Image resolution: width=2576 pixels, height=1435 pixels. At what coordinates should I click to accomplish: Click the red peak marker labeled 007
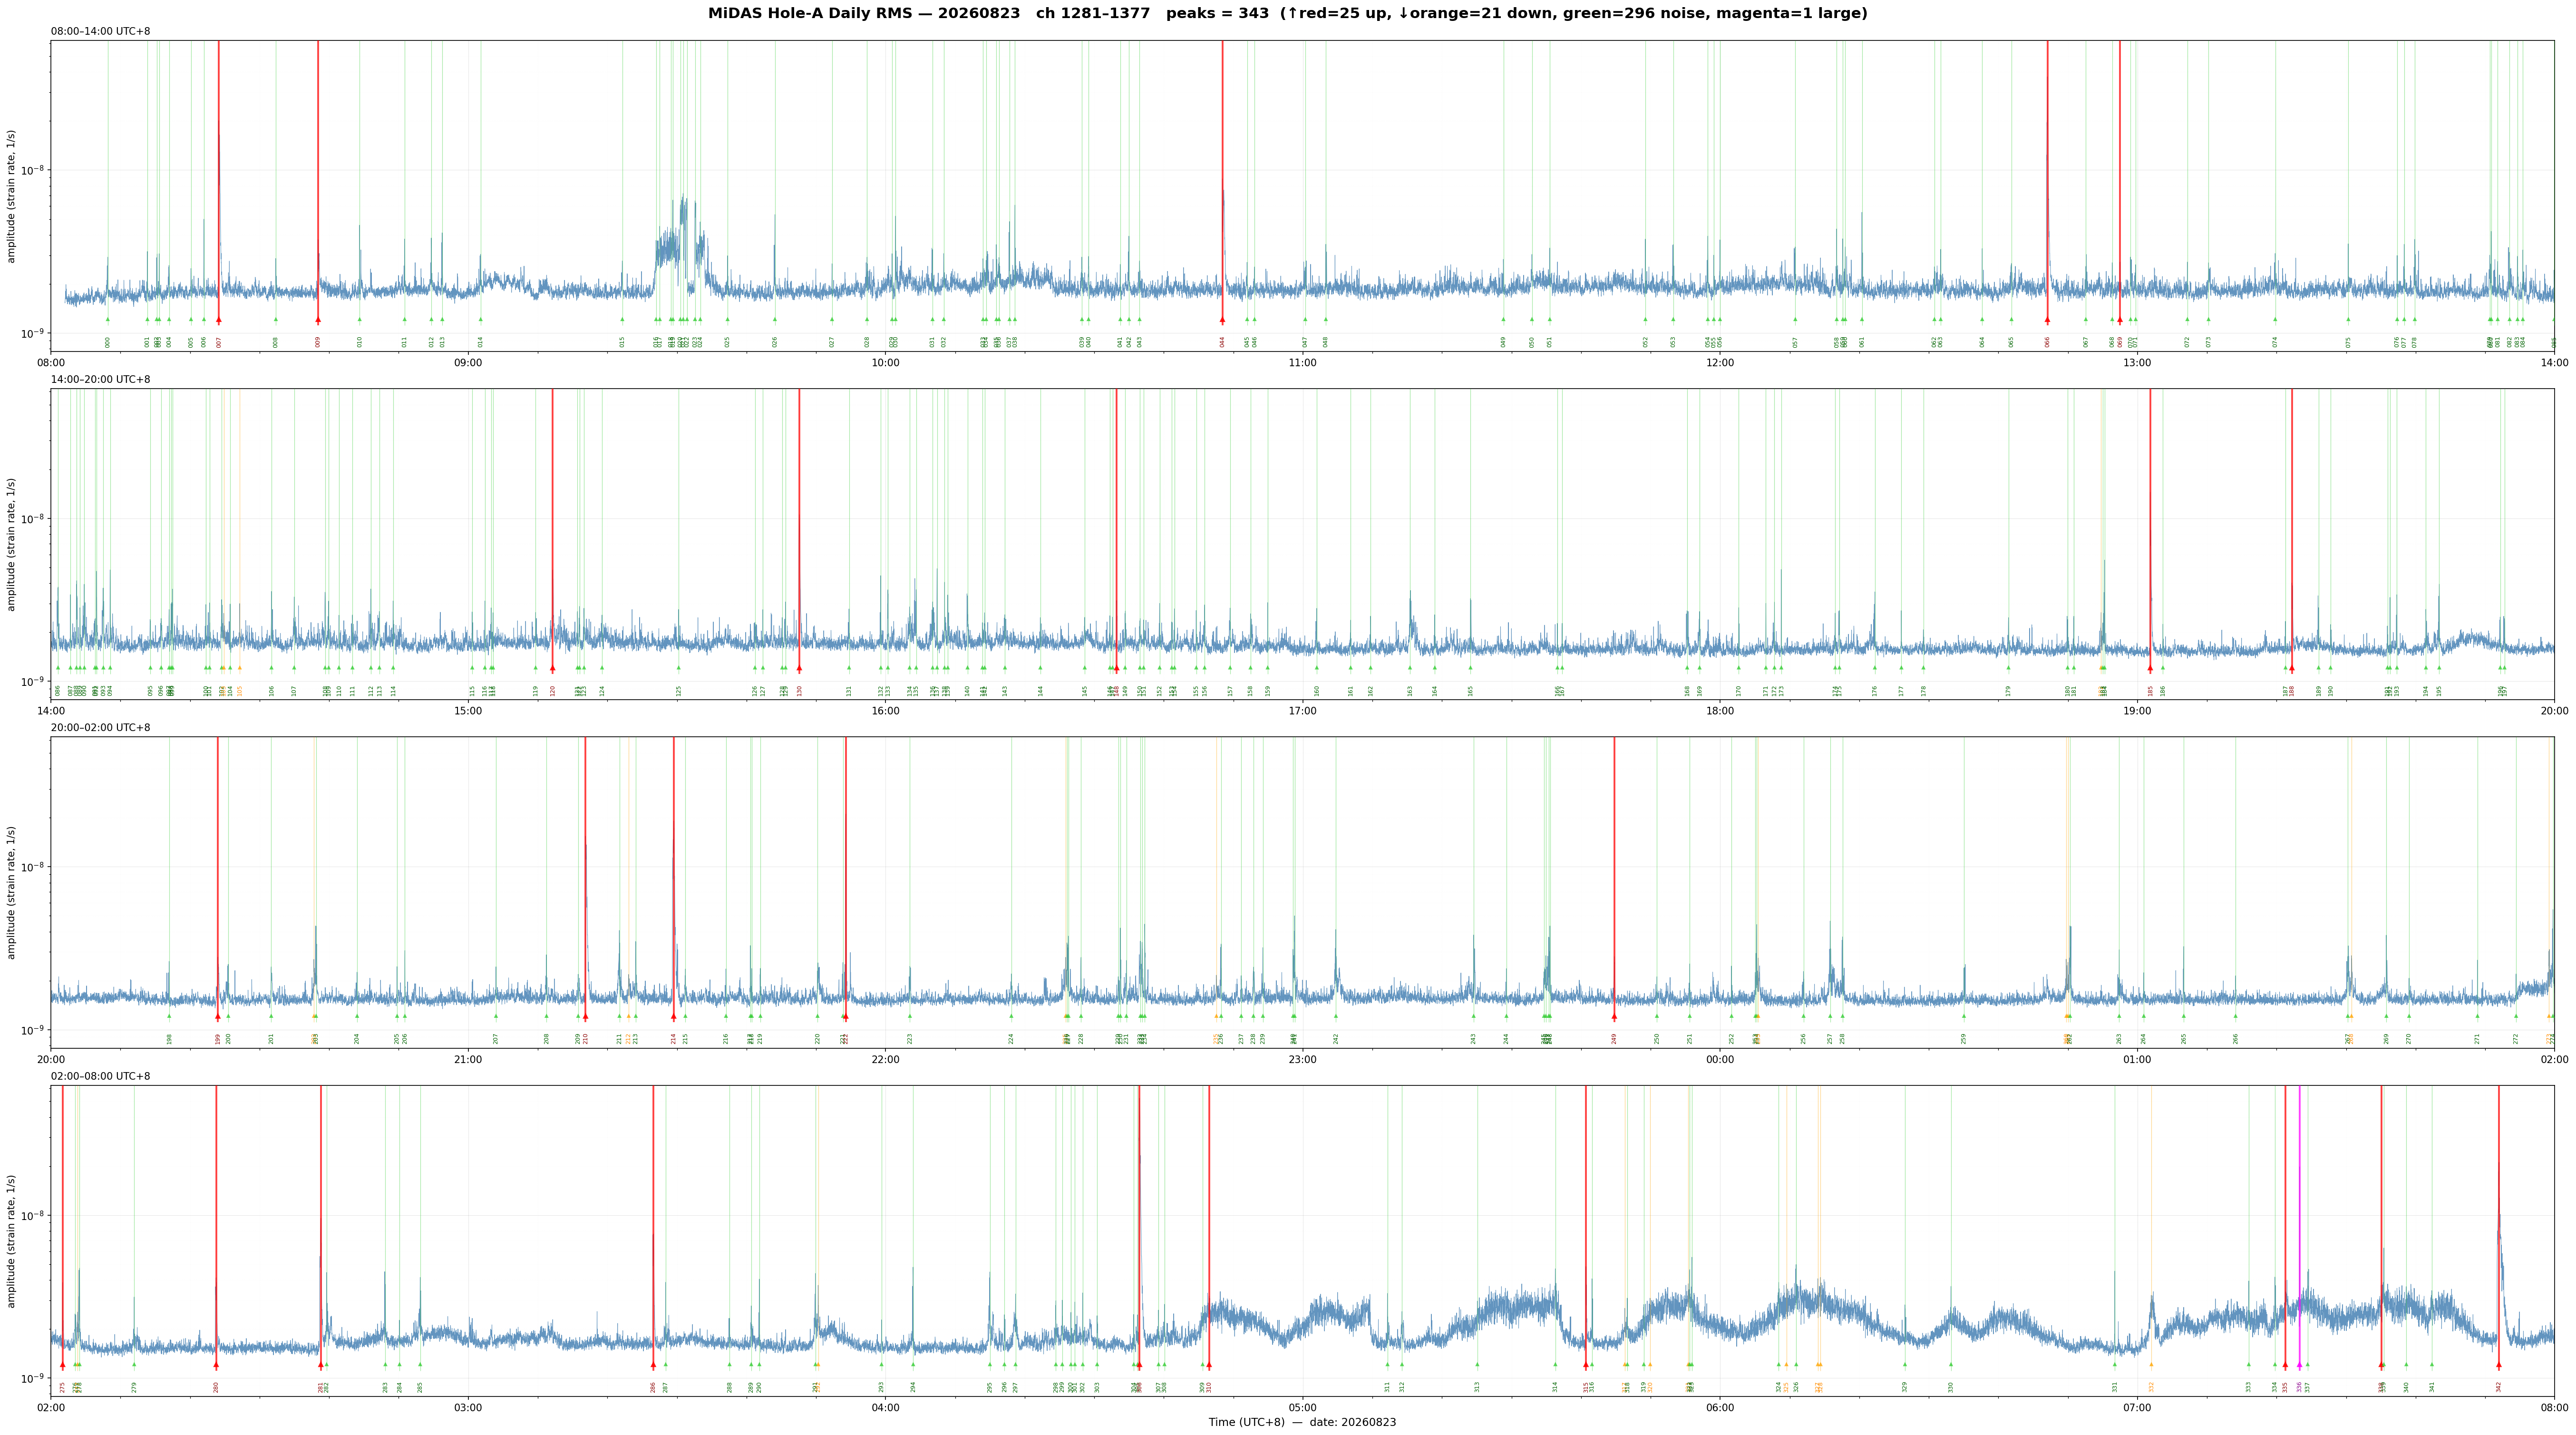pyautogui.click(x=219, y=321)
